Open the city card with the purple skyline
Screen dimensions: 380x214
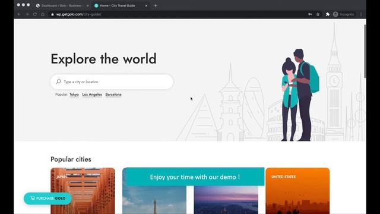pyautogui.click(x=226, y=200)
